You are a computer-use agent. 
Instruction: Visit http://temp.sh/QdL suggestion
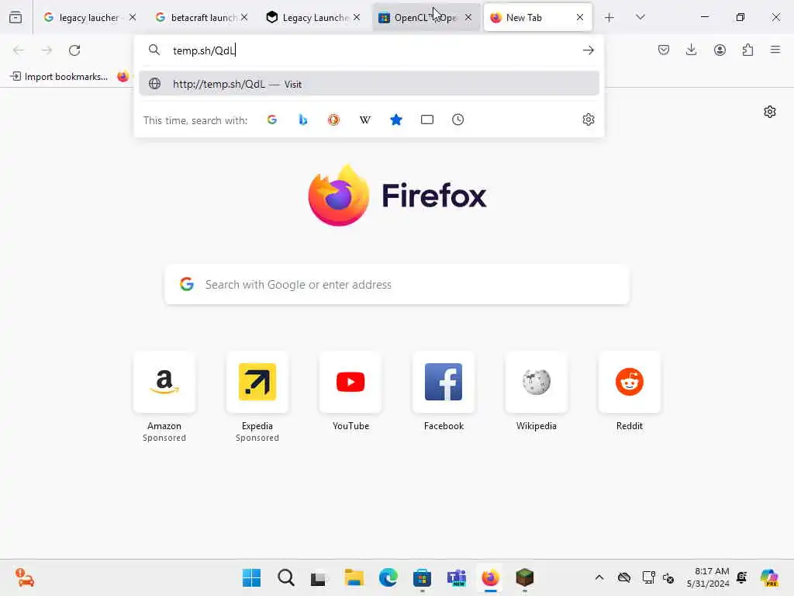pyautogui.click(x=368, y=84)
